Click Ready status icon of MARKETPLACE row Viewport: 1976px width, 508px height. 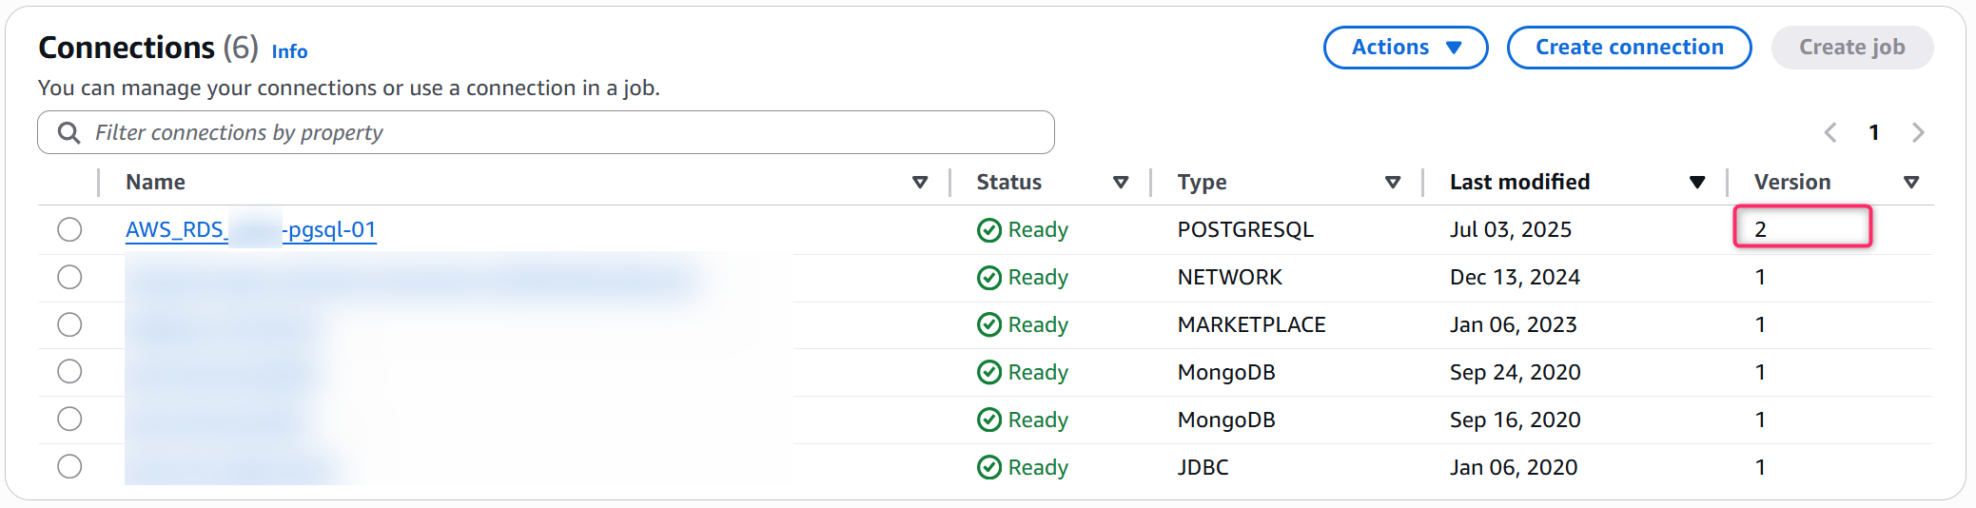989,325
